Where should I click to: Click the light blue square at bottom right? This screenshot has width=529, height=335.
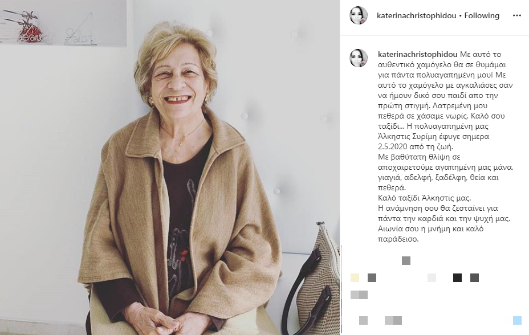pyautogui.click(x=517, y=320)
